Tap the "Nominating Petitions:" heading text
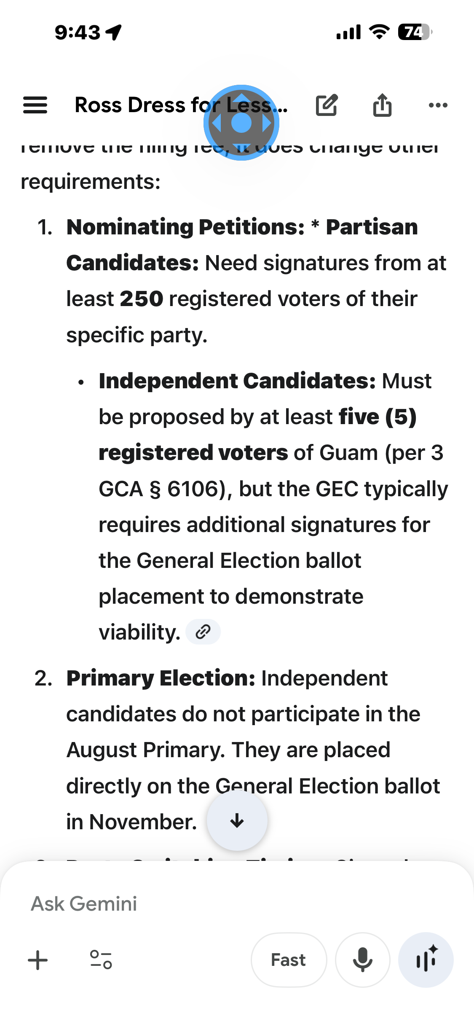474x1027 pixels. [185, 227]
